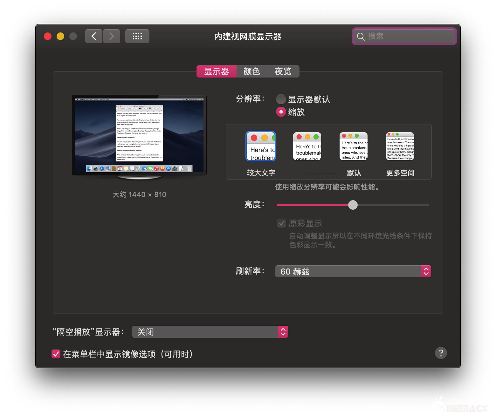Screen dimensions: 496x415
Task: Click the help question mark icon
Action: coord(441,353)
